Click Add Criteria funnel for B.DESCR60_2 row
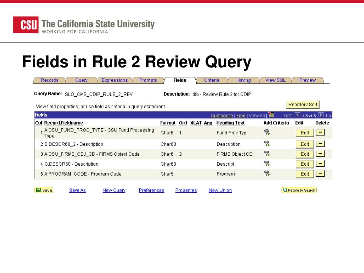This screenshot has height=273, width=364. click(x=267, y=144)
